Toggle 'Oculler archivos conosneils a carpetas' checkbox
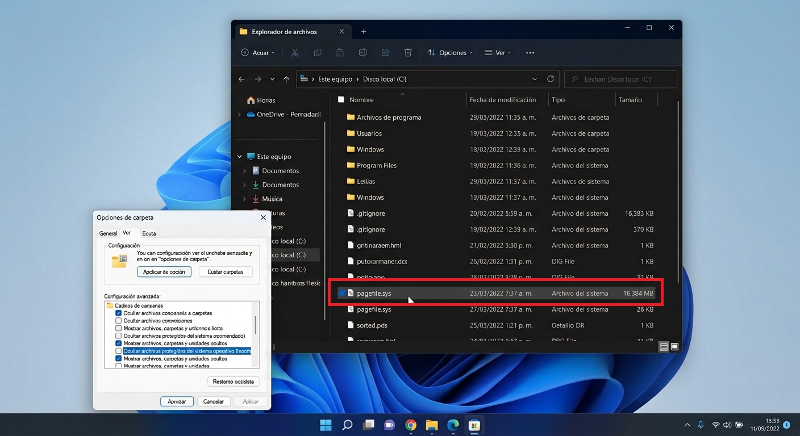The image size is (800, 436). click(x=118, y=313)
